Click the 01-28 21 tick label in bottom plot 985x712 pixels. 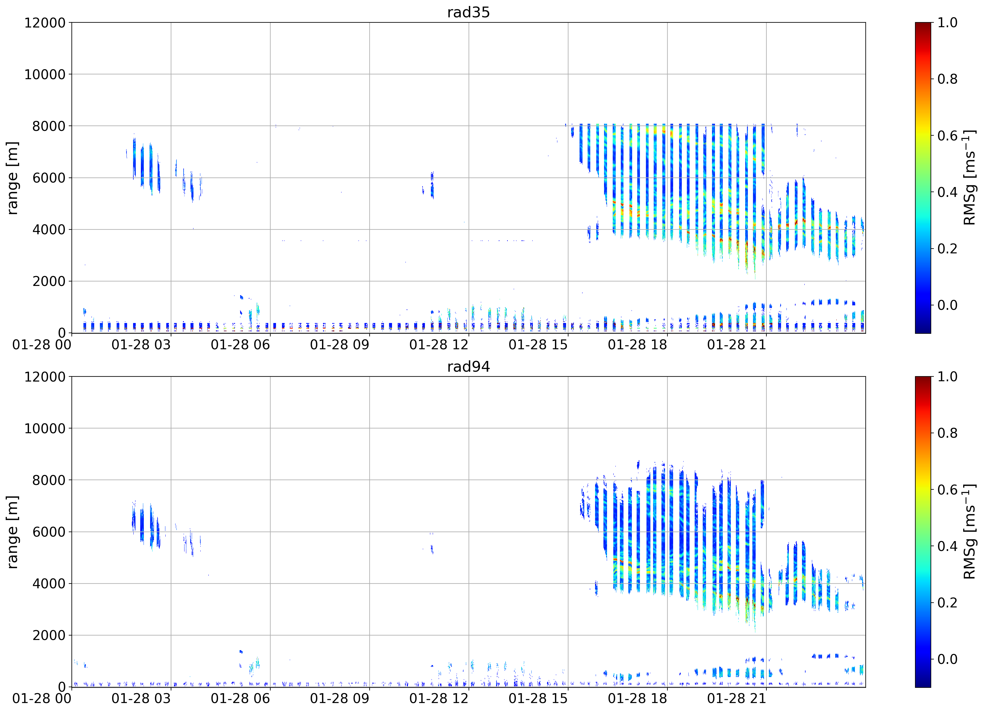pos(737,699)
